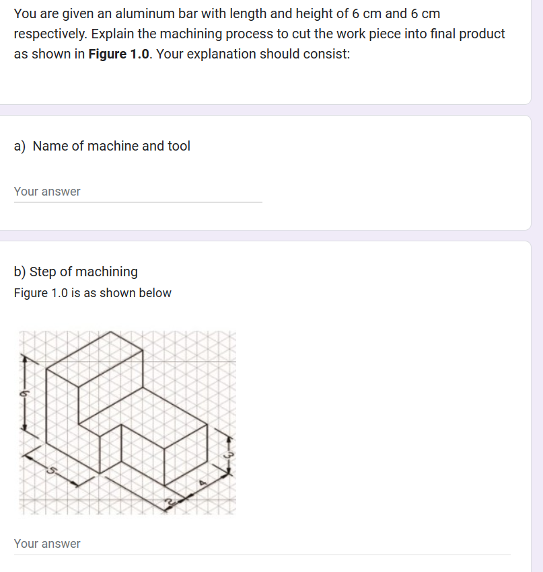This screenshot has width=543, height=572.
Task: Click the answer field for part a
Action: pos(135,192)
